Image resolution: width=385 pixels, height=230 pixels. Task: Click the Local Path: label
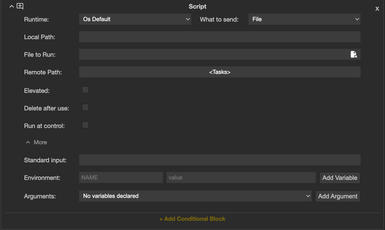tap(40, 37)
